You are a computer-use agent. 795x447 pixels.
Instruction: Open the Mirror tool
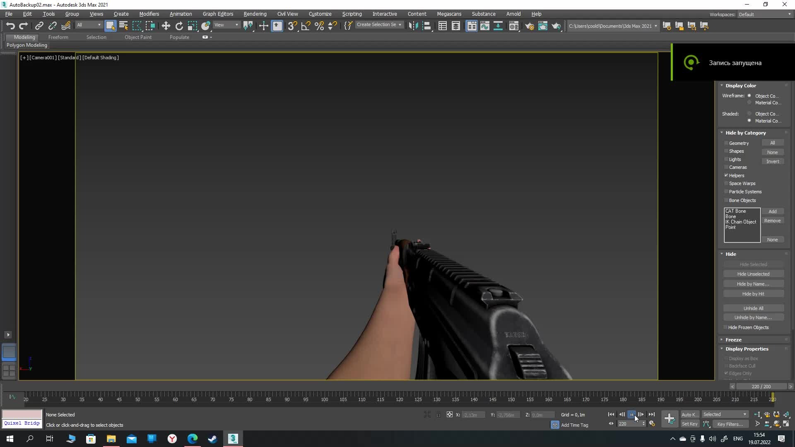413,26
